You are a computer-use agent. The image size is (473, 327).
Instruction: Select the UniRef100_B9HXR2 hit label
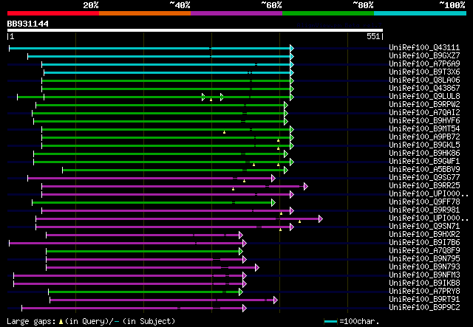point(424,235)
